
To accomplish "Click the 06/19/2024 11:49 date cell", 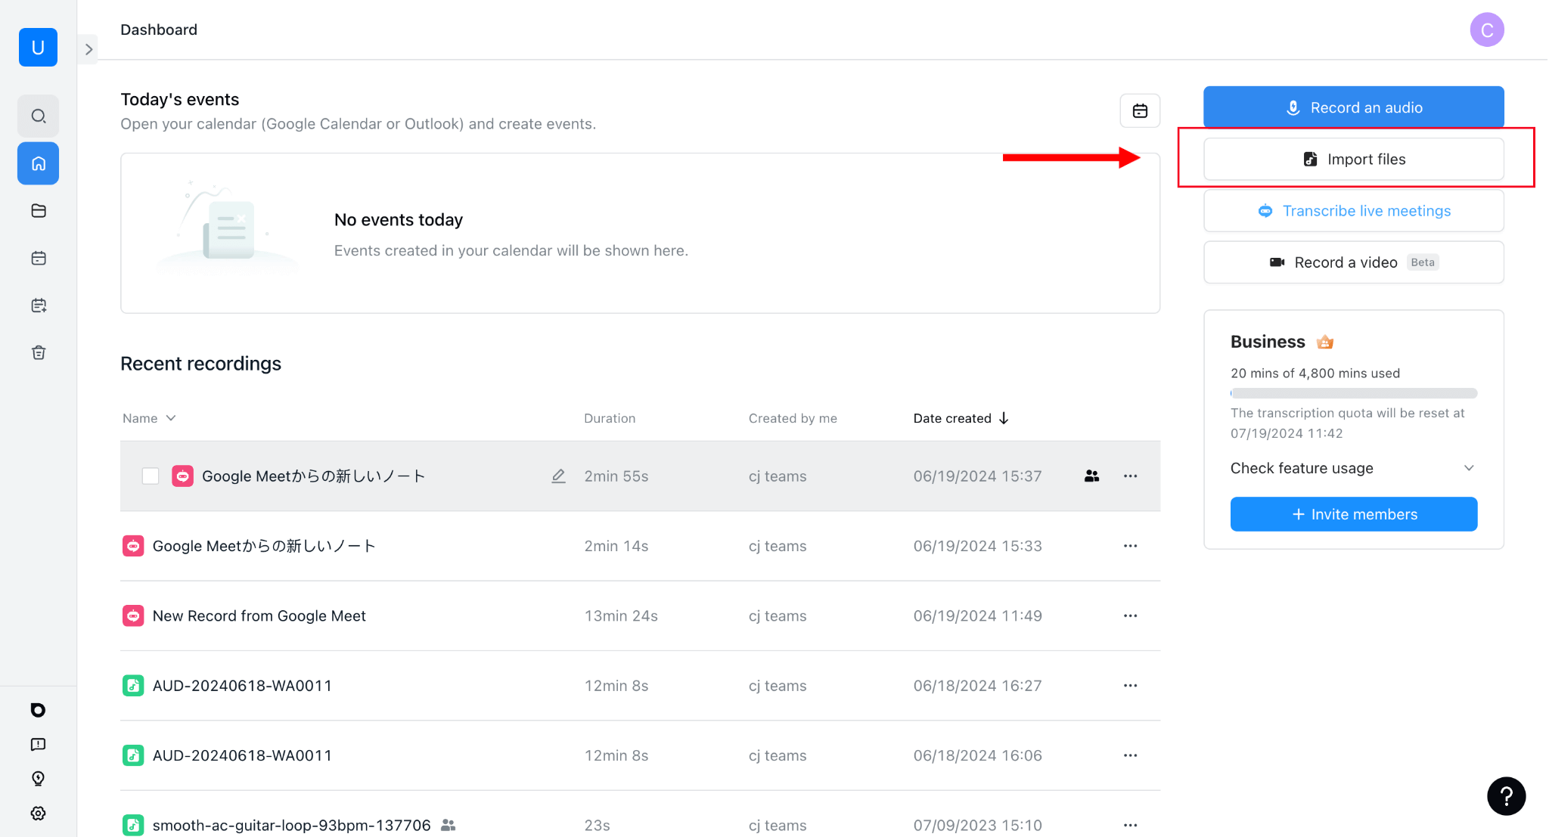I will (977, 616).
